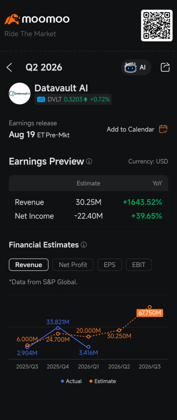177x420 pixels.
Task: Open the AI assistant robot button
Action: point(136,67)
